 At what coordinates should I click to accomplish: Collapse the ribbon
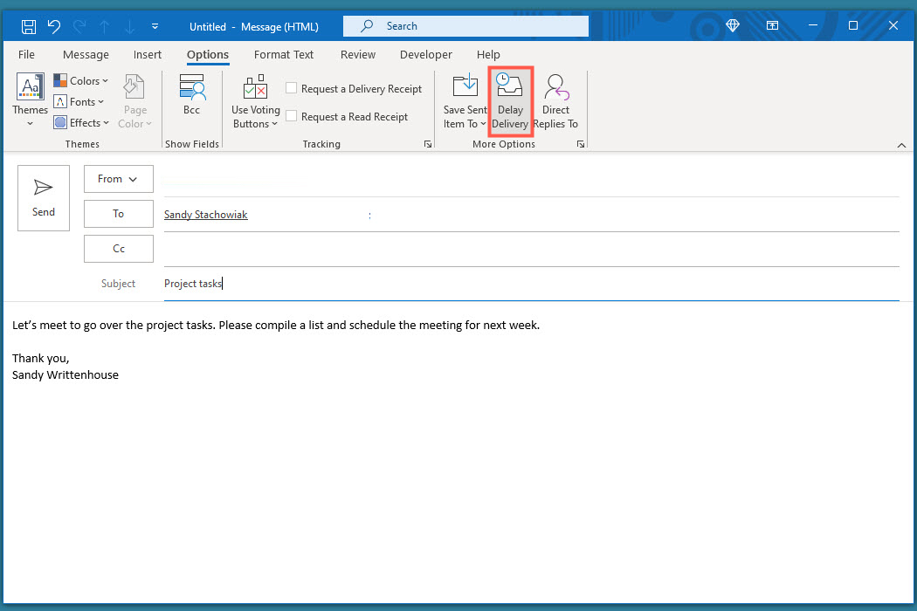point(902,145)
